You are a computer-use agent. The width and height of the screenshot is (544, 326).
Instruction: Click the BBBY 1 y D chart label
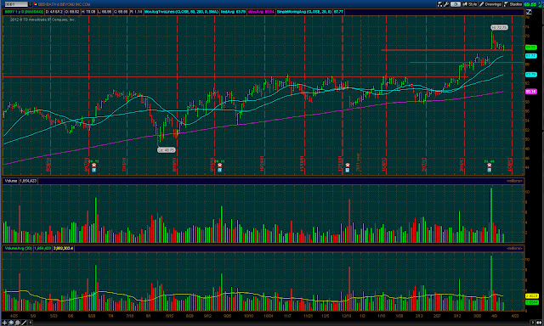point(24,12)
